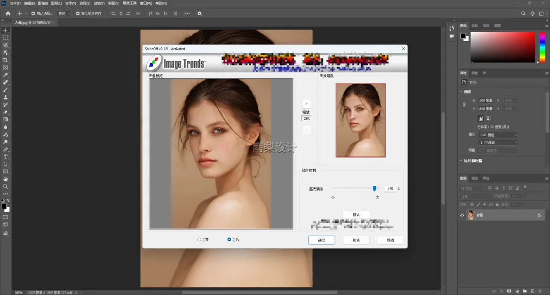Open the Layers panel flyout menu
Image resolution: width=550 pixels, height=295 pixels.
coord(546,178)
